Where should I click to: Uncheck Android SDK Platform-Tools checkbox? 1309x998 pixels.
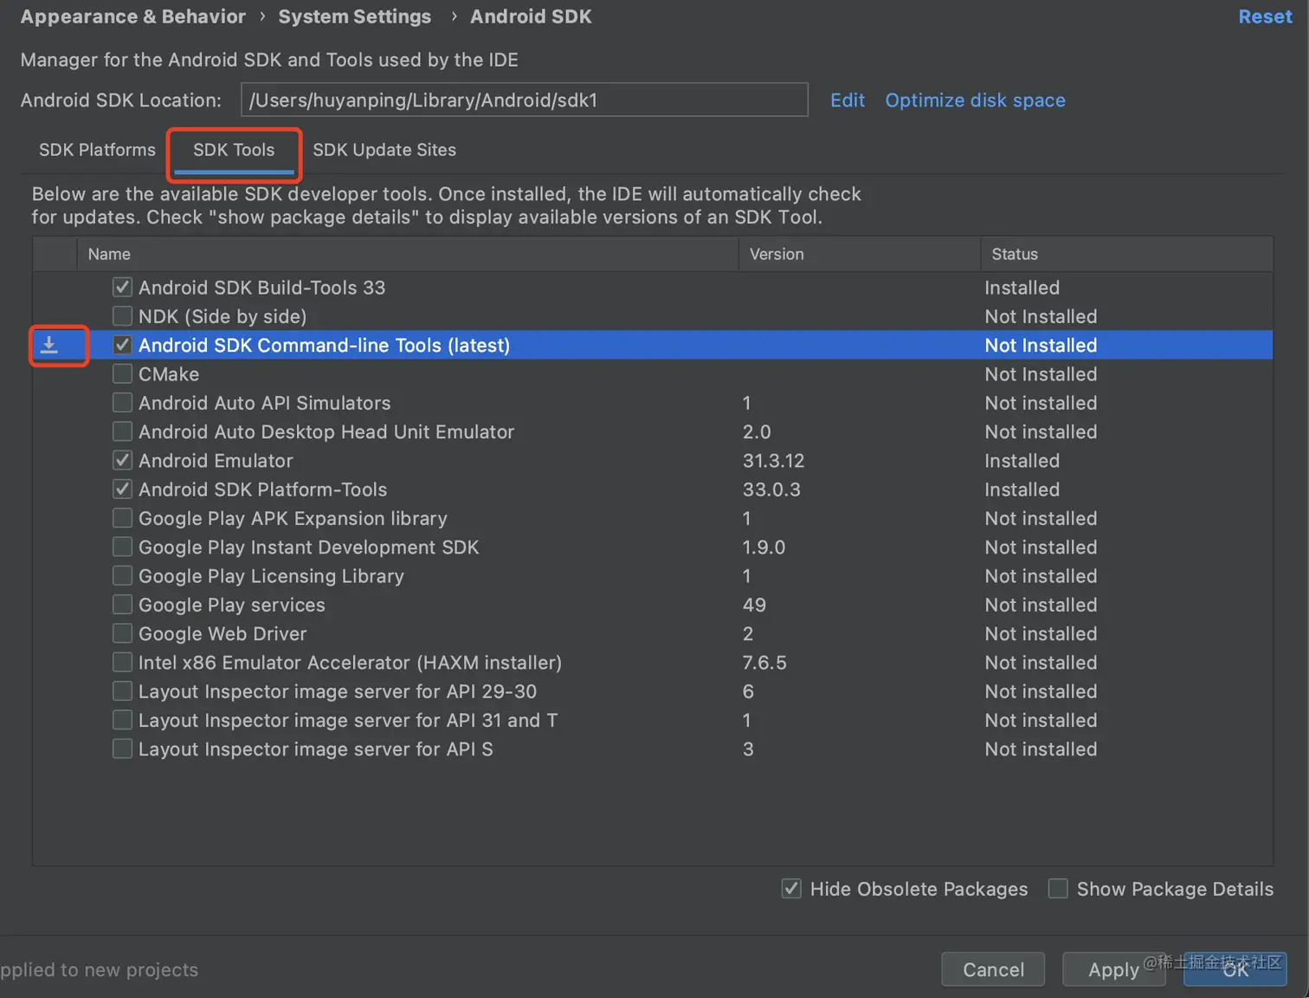tap(123, 489)
